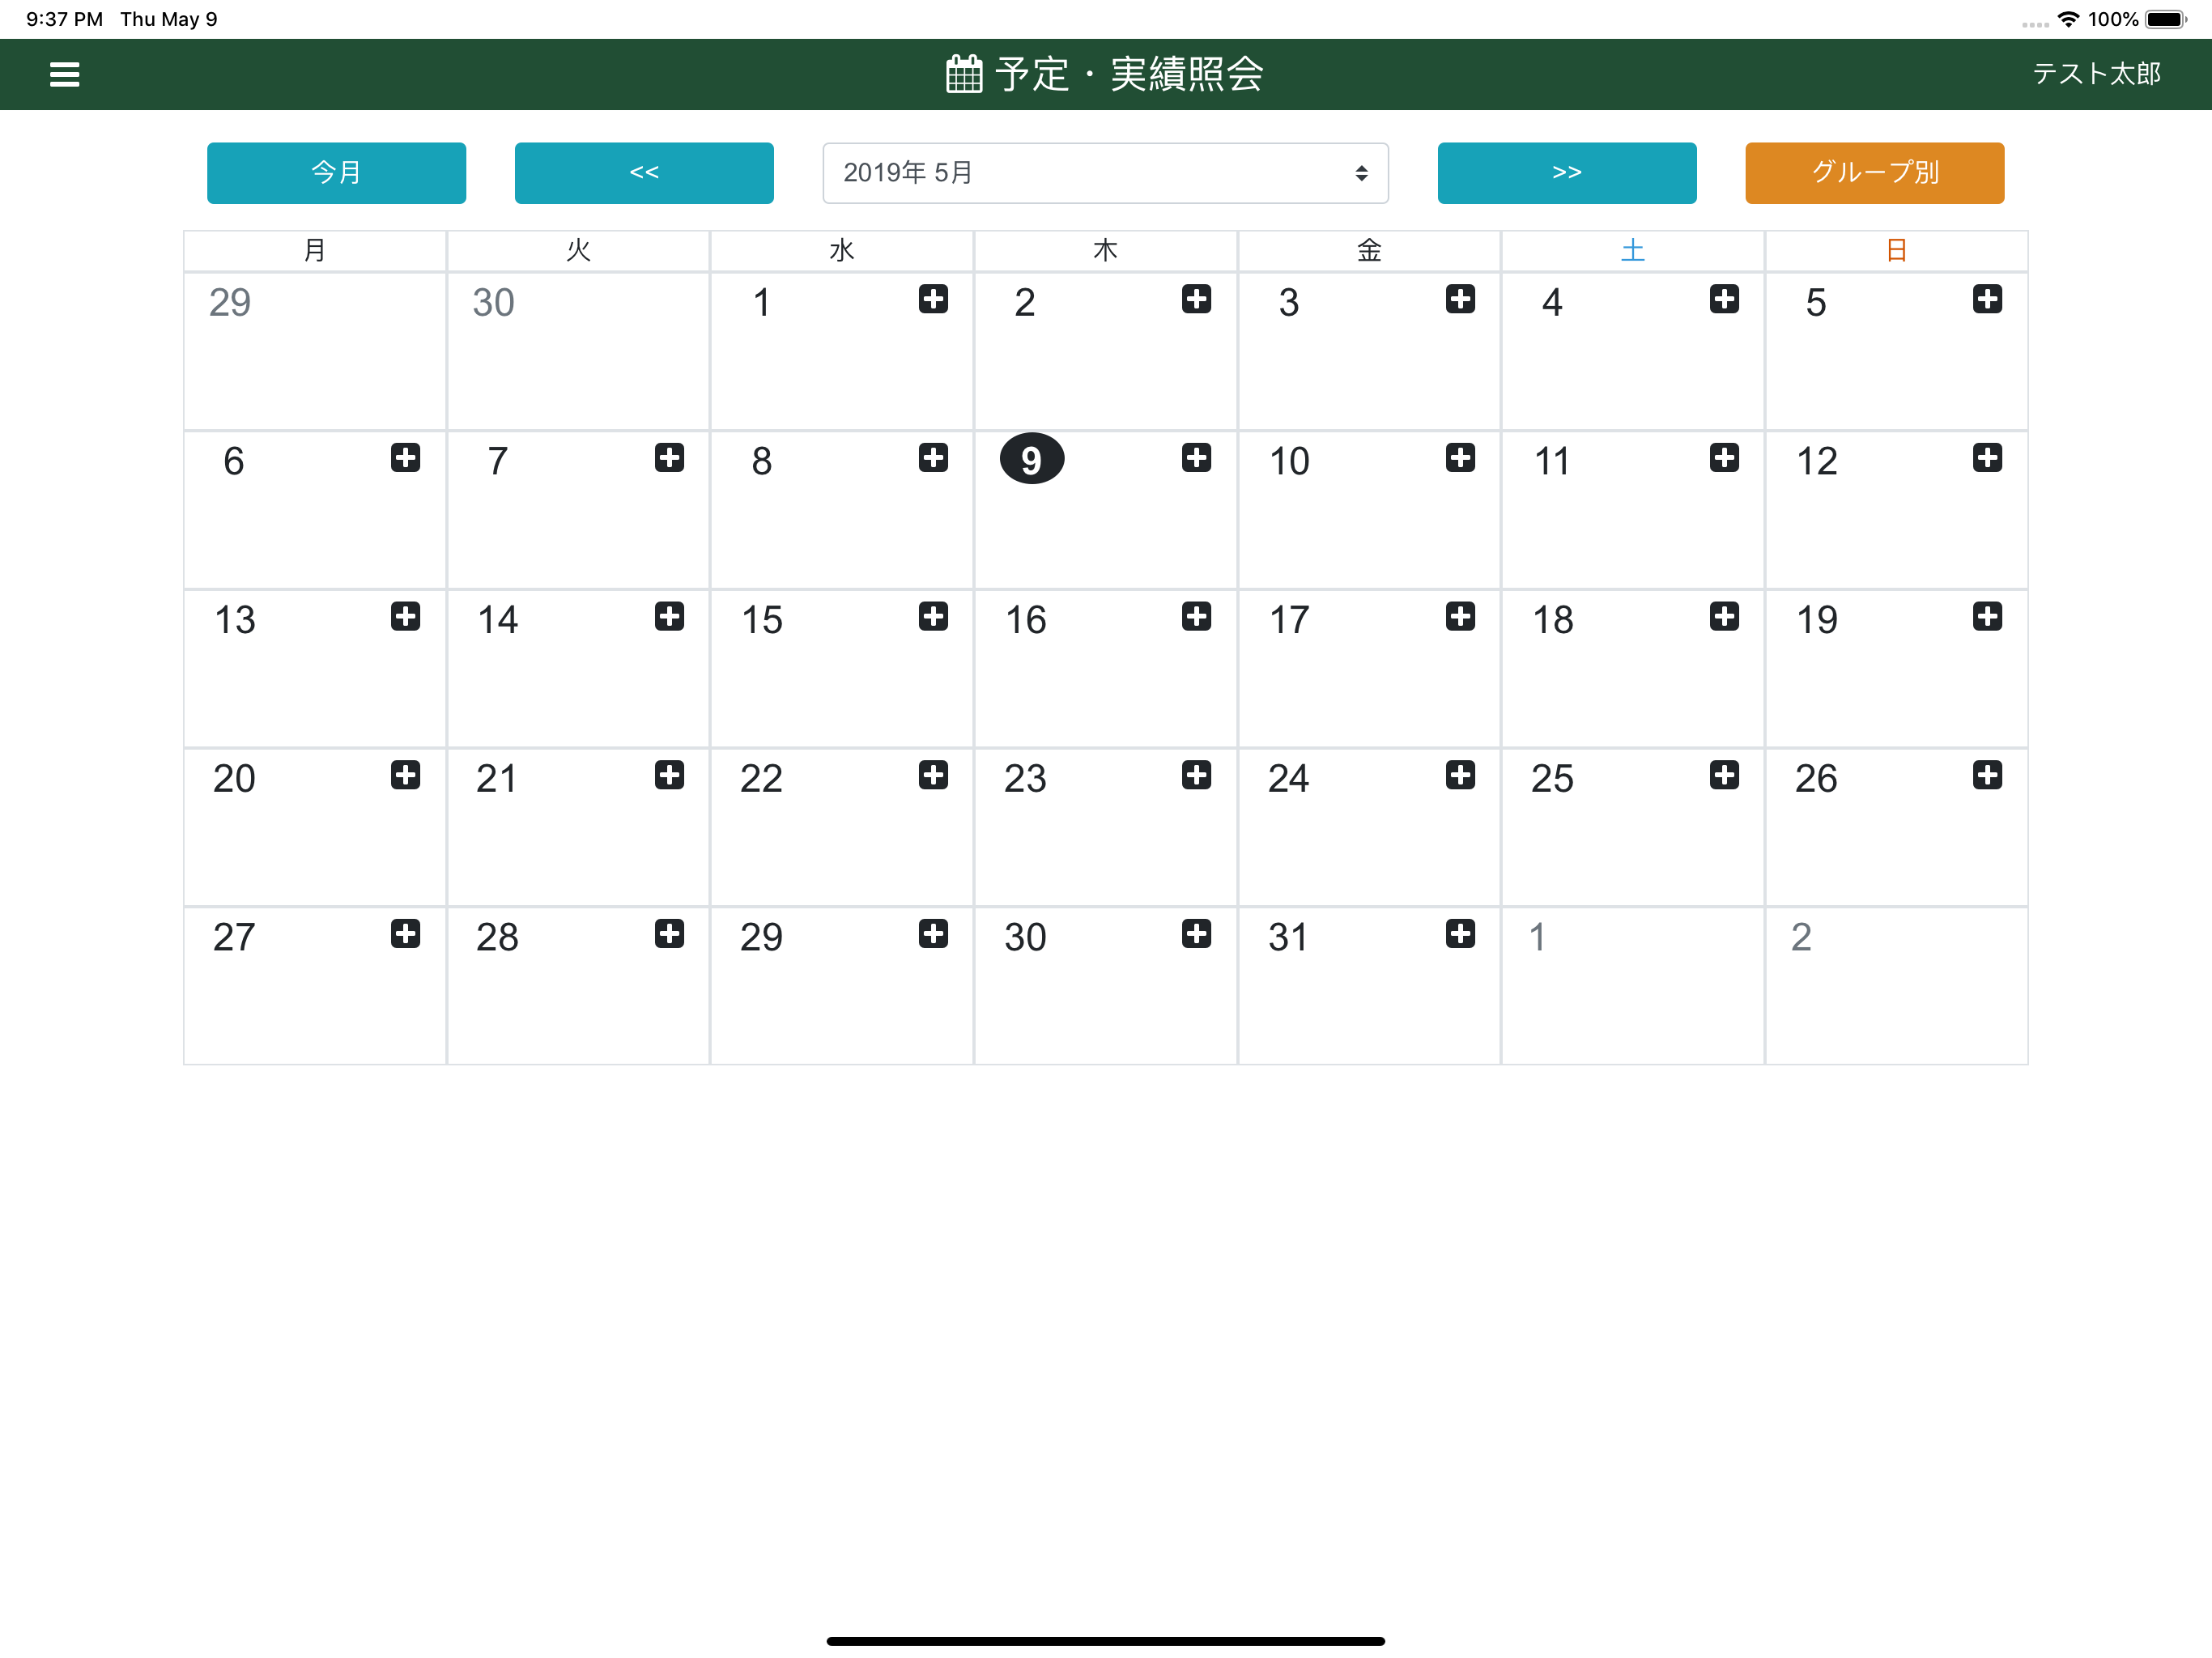The width and height of the screenshot is (2212, 1658).
Task: Add an entry on May 28
Action: coord(669,934)
